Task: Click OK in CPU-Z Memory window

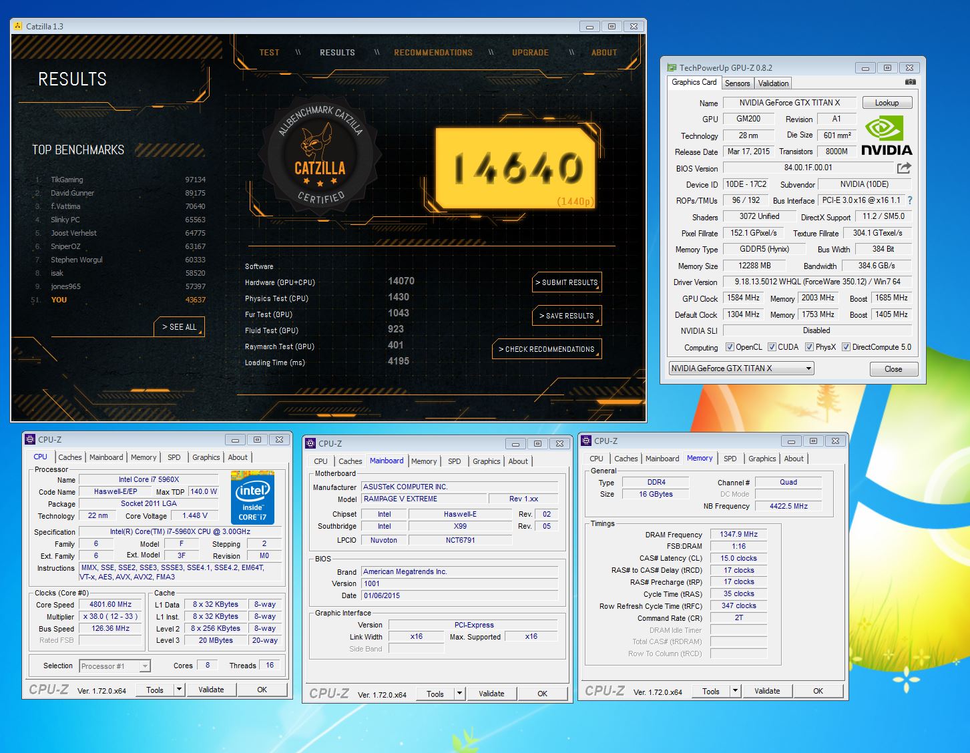Action: pos(818,691)
